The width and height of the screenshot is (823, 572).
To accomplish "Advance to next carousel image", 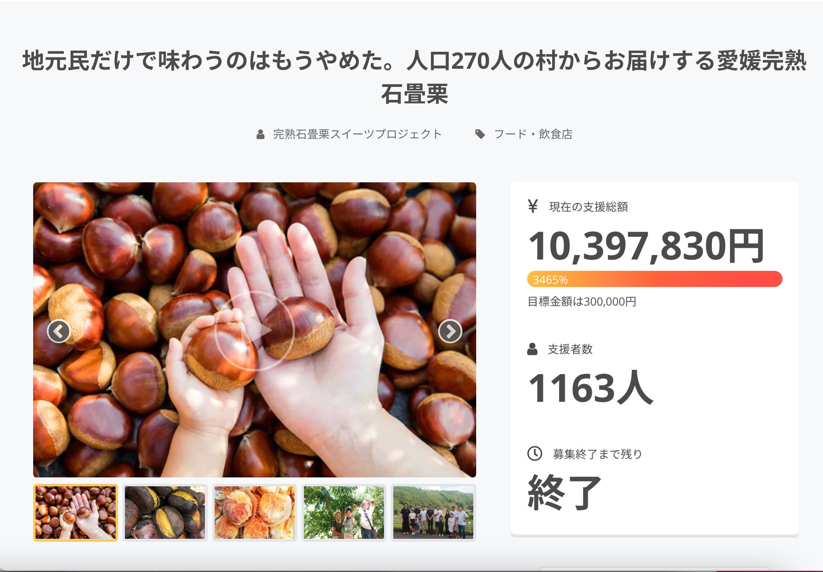I will click(450, 331).
